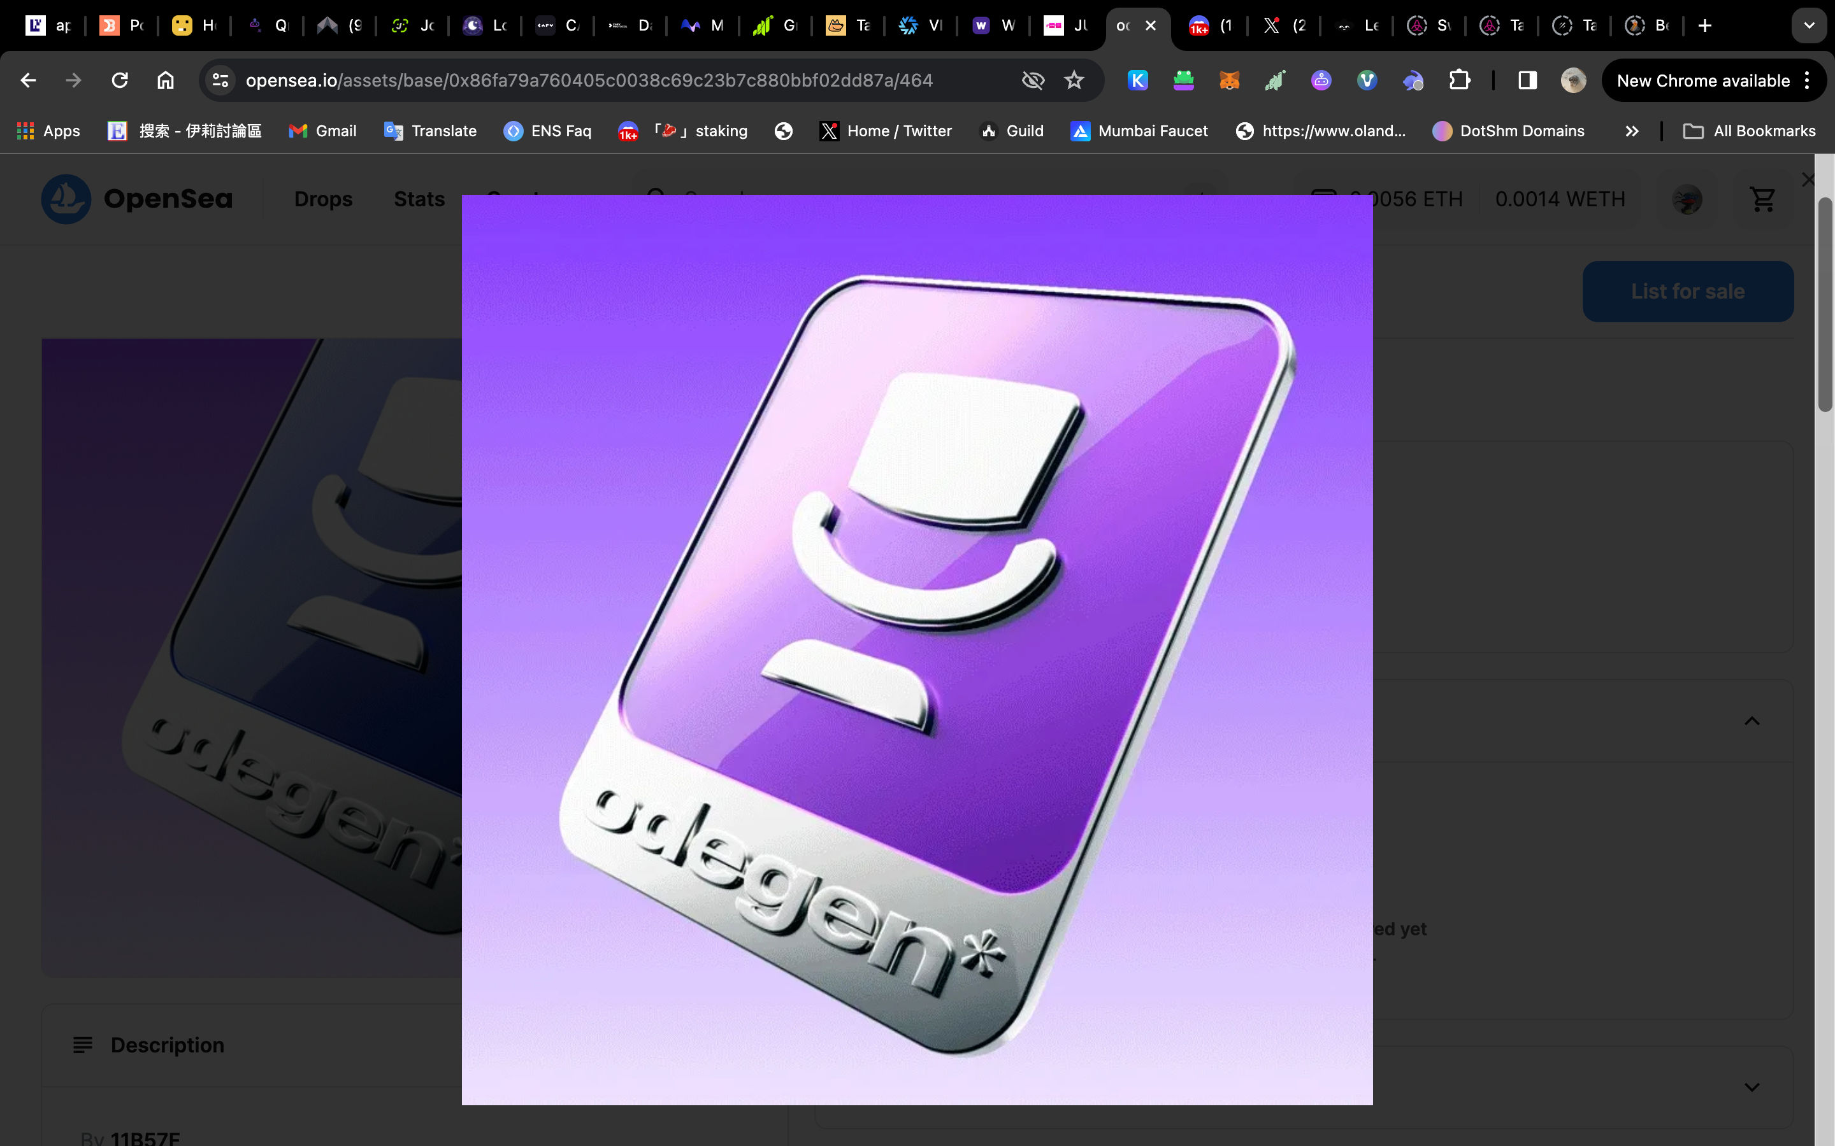This screenshot has height=1146, width=1835.
Task: Reload the current page
Action: click(x=120, y=80)
